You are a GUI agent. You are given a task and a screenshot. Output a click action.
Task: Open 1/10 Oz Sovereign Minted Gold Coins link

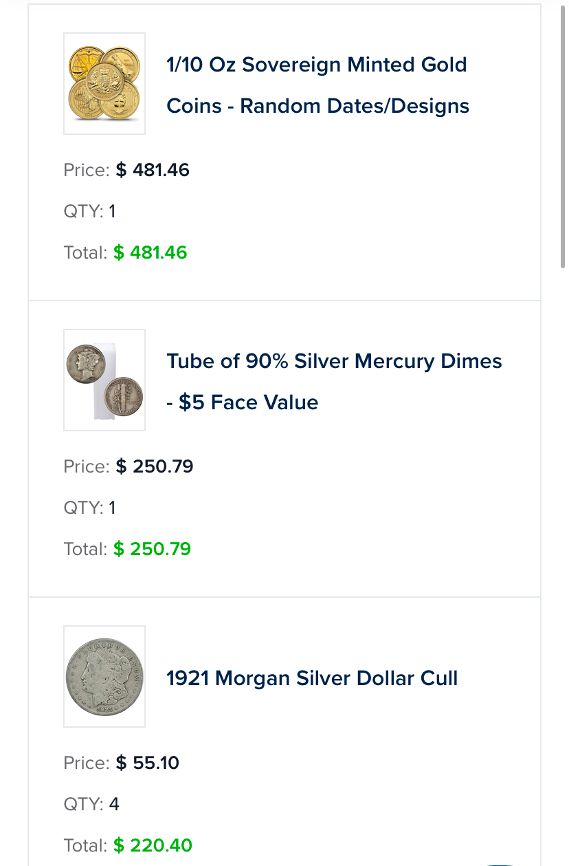pos(317,85)
